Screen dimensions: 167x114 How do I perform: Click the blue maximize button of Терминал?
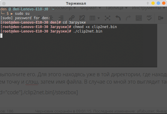pyautogui.click(x=158, y=3)
